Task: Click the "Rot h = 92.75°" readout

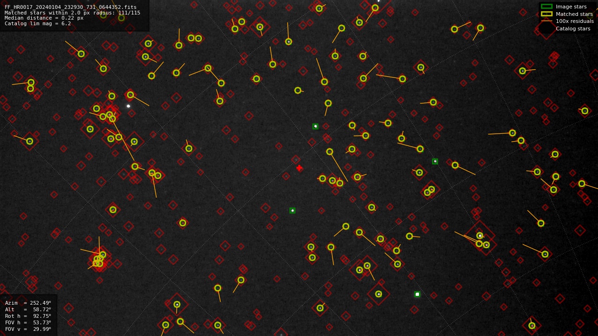Action: (28, 316)
